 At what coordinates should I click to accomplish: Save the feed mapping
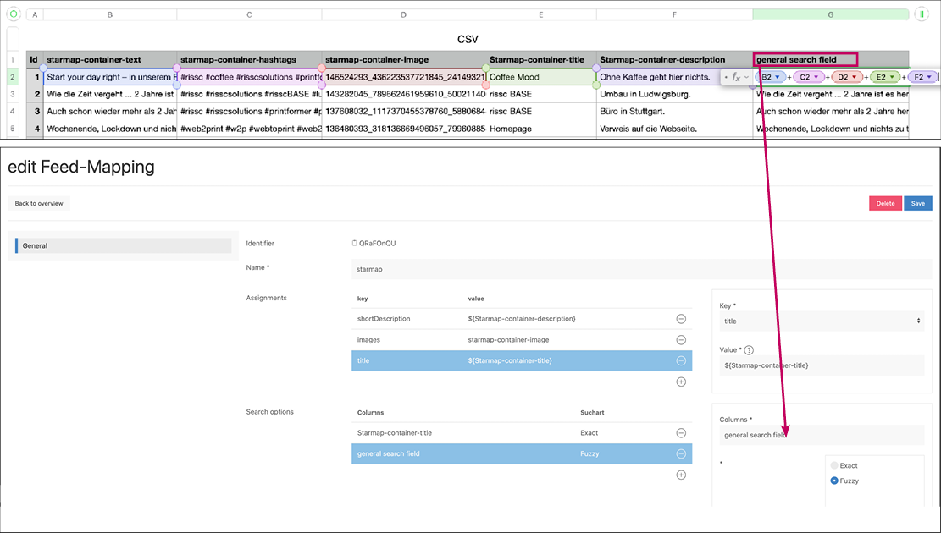click(x=918, y=203)
